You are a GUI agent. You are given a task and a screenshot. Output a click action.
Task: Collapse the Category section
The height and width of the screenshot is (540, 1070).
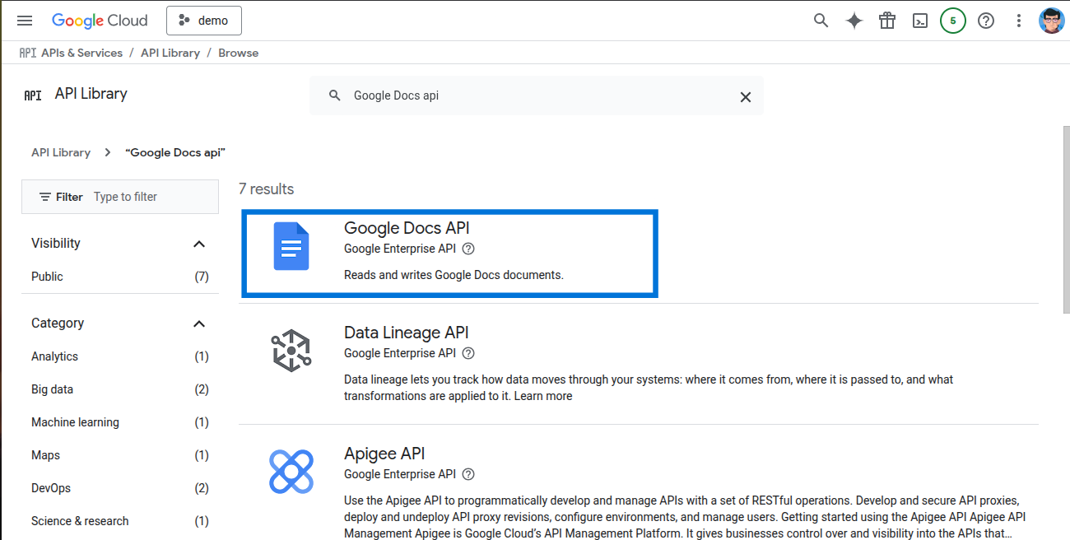tap(199, 324)
